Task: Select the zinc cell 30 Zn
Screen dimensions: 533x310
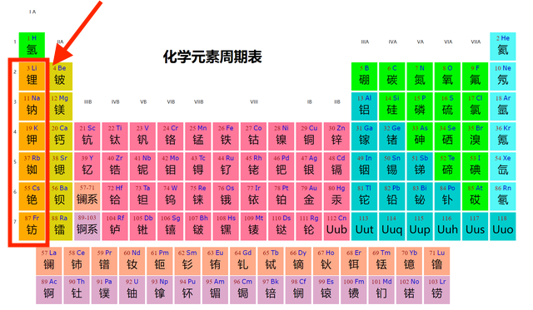Action: (336, 136)
